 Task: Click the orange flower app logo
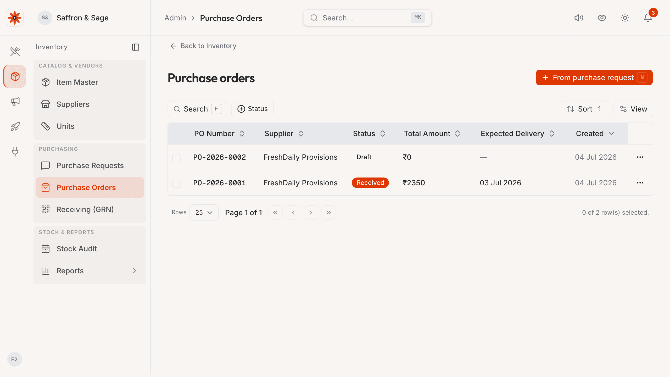tap(15, 18)
